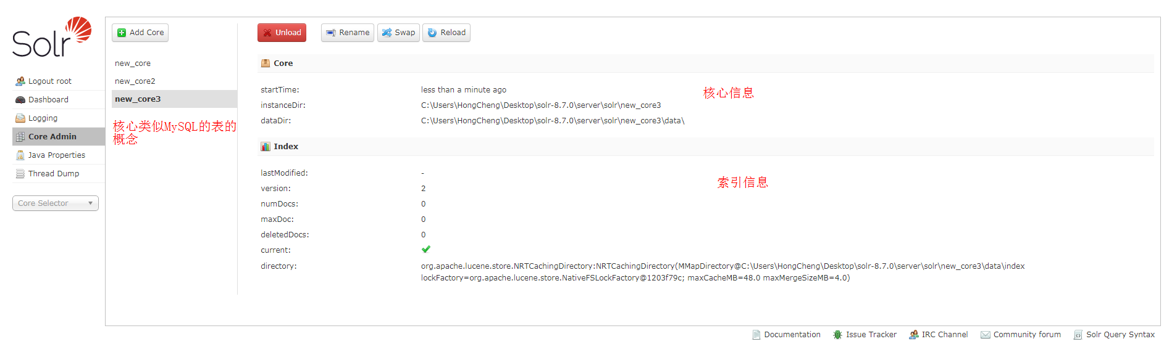This screenshot has height=352, width=1164.
Task: Click the Reload circular arrow icon
Action: (432, 33)
